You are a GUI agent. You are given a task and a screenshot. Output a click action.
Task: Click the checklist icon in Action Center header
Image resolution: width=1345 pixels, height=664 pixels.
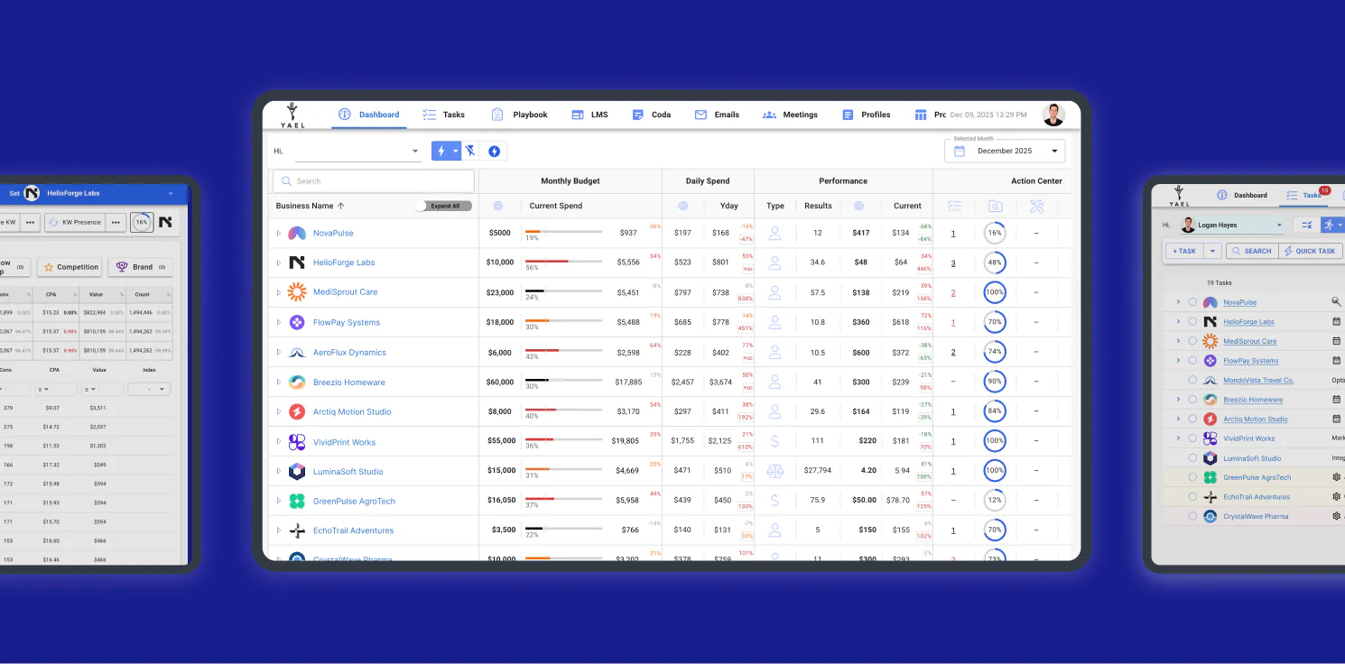pyautogui.click(x=954, y=206)
